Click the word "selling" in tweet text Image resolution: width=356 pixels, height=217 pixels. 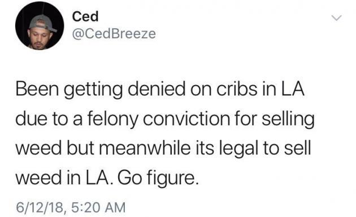pos(288,119)
